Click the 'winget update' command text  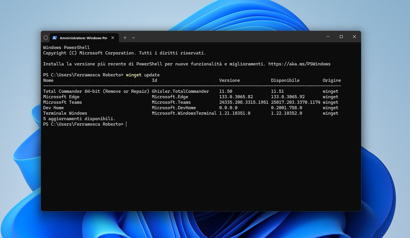point(143,75)
